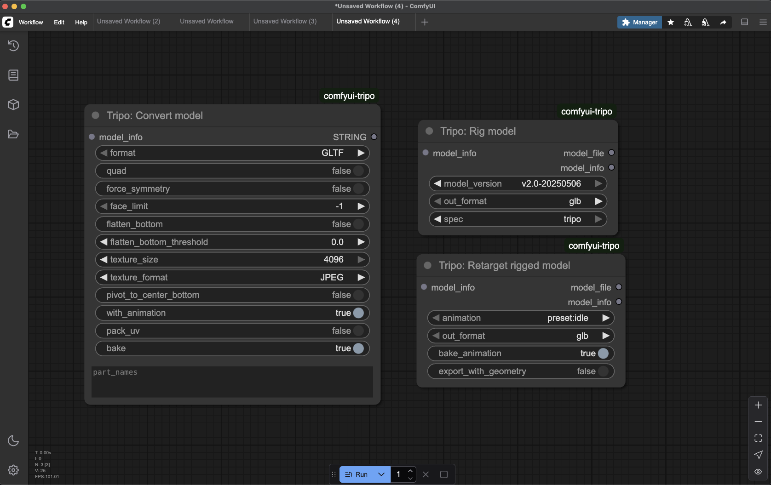Decrease face_limit with left arrow

pyautogui.click(x=104, y=206)
